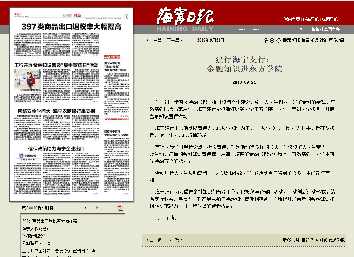Go to previous page with left triangle arrow
Screen dimensions: 354x257
85,208
